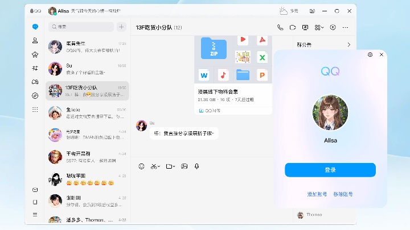Click the microphone voice message icon

click(197, 166)
